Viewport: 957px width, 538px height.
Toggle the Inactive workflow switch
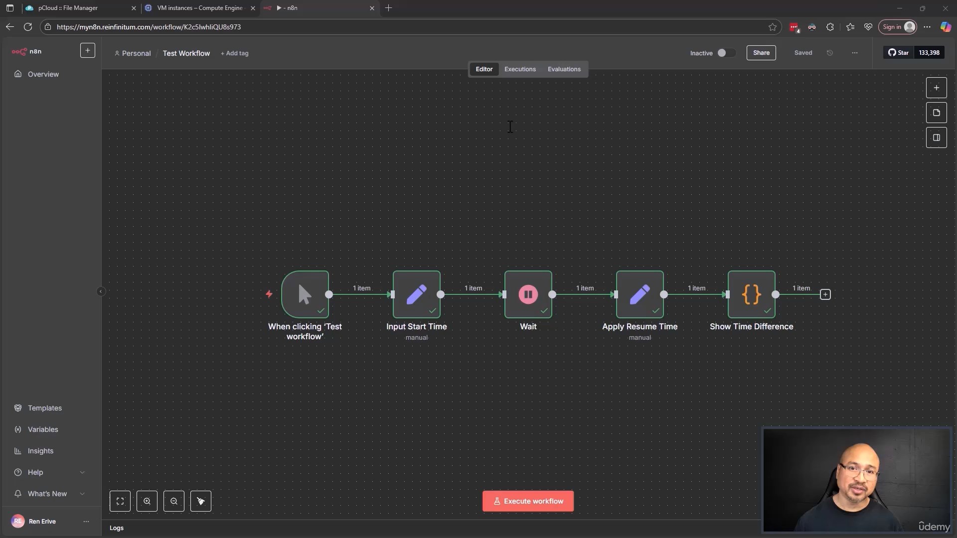(725, 53)
